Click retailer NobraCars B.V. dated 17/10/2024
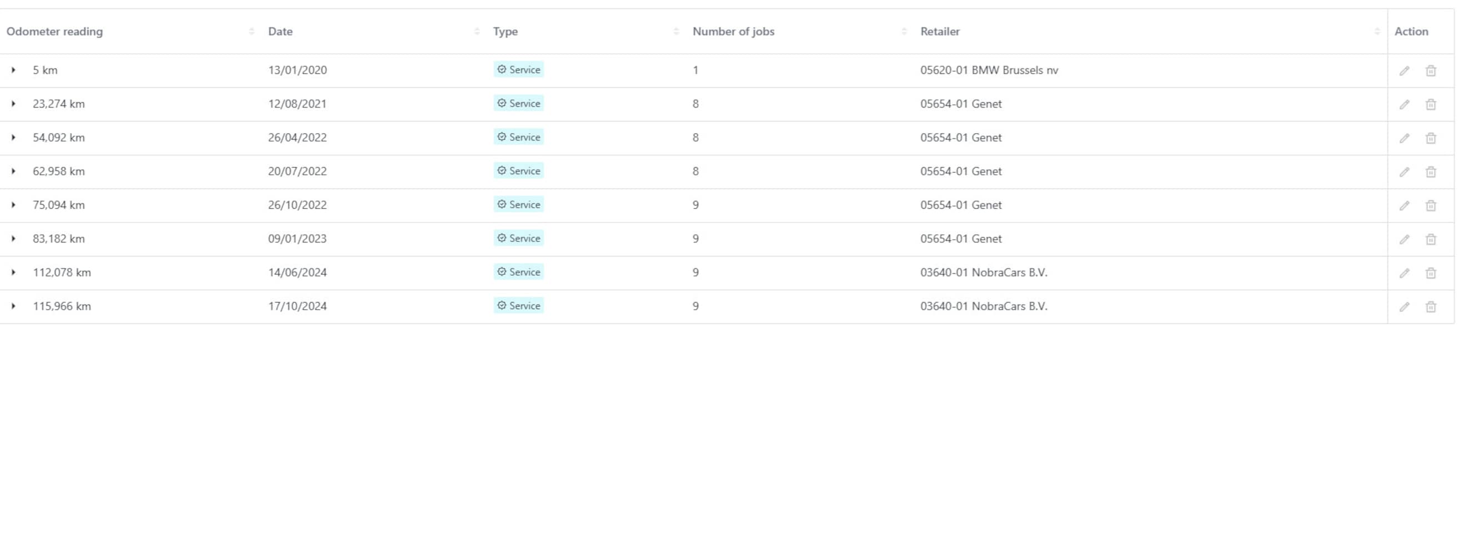 click(984, 306)
